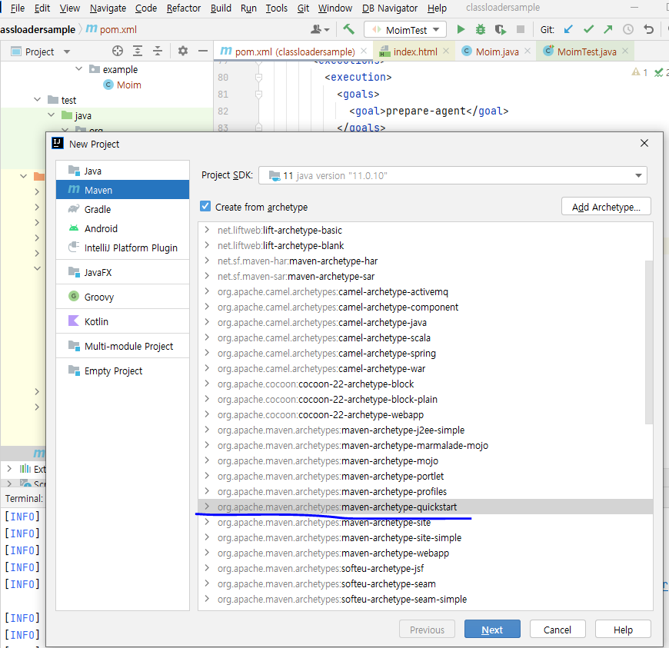Image resolution: width=669 pixels, height=648 pixels.
Task: Run MoimTest with coverage icon
Action: (501, 29)
